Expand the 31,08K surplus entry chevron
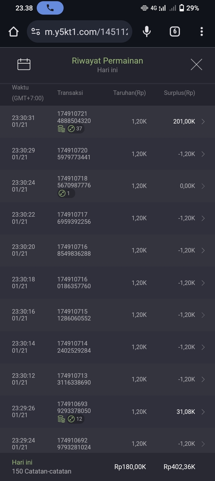The height and width of the screenshot is (481, 215). pos(203,412)
